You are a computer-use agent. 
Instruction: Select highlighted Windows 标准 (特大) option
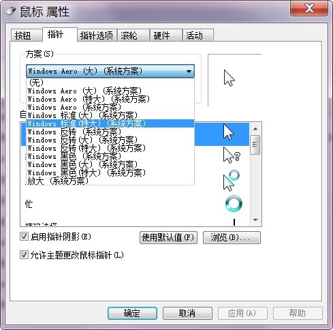[110, 123]
